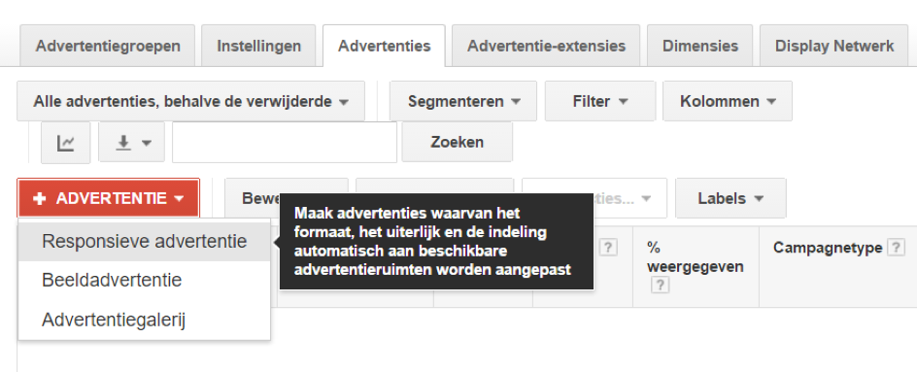Focus the ad search text field
Image resolution: width=917 pixels, height=372 pixels.
(285, 142)
